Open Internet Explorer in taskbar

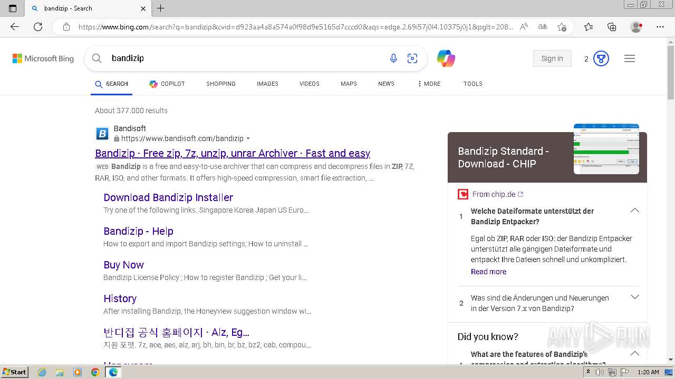pos(42,372)
